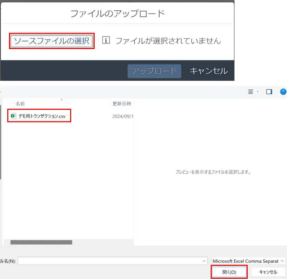Expand the file name combo box arrow
Viewport: 287px width, 279px height.
click(204, 261)
